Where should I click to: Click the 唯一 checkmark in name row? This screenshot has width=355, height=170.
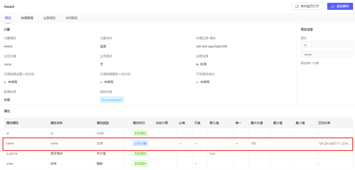tap(237, 143)
